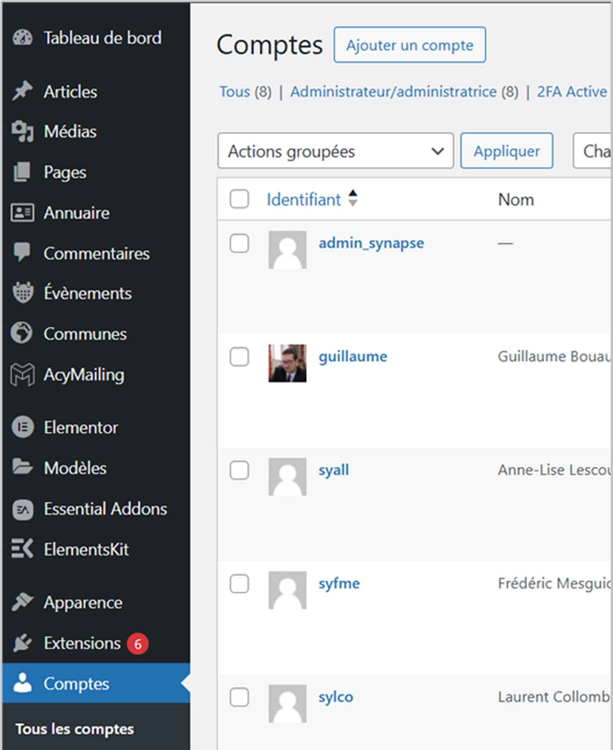613x750 pixels.
Task: Click the Articles pushpin icon
Action: (22, 91)
